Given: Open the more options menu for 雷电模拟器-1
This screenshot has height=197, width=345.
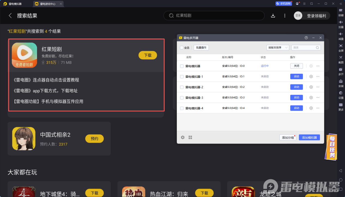Looking at the screenshot, I should tap(317, 76).
